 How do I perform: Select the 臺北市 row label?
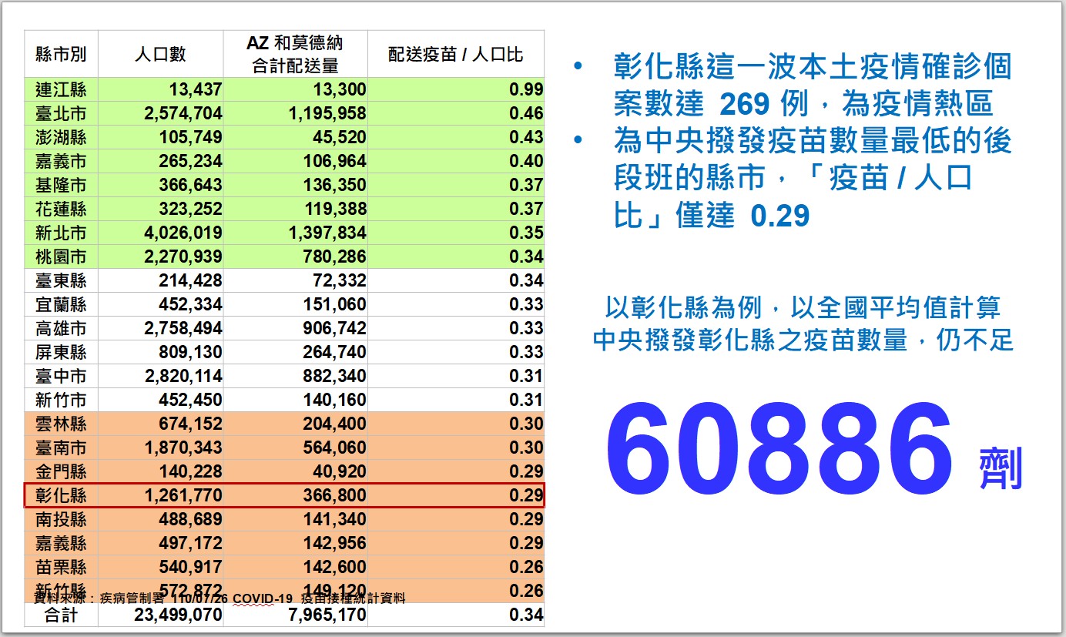[61, 114]
